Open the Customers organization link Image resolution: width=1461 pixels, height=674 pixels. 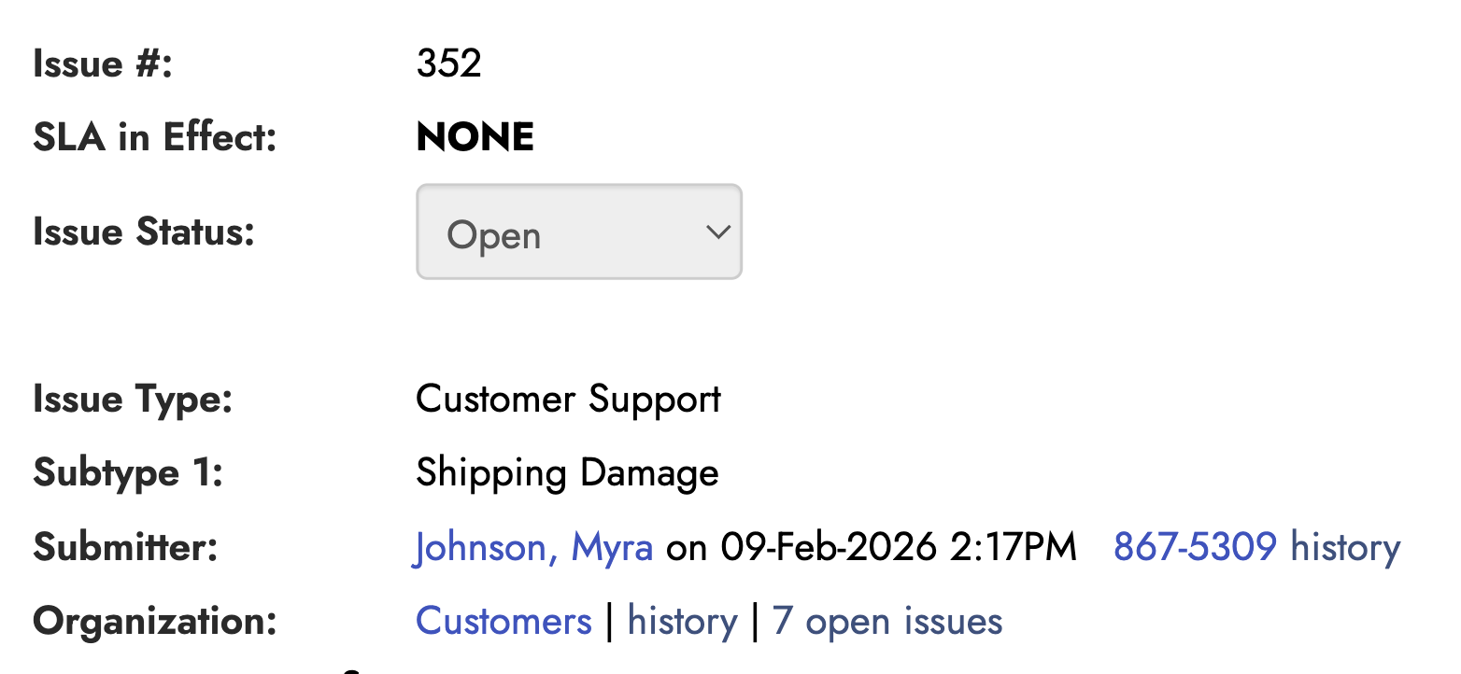click(504, 620)
